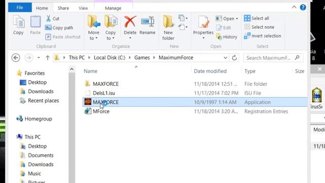
Task: Show file History
Action: click(x=227, y=37)
